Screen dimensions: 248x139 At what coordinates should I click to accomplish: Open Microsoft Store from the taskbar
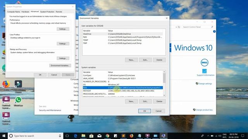(91, 136)
